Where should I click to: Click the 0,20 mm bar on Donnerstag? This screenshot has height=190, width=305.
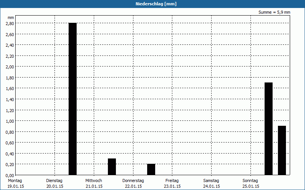151,169
